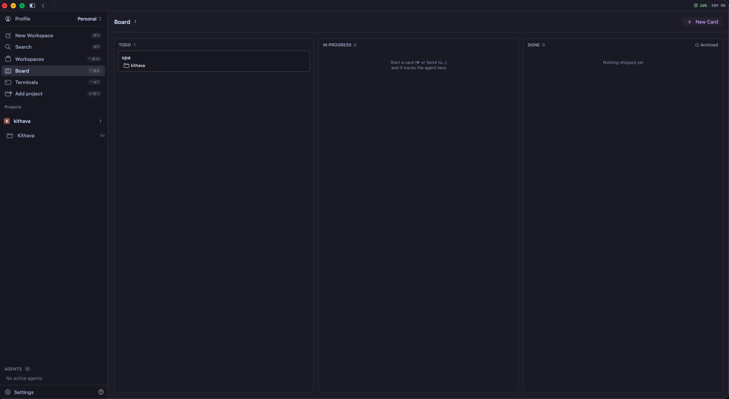Select the Board sidebar item
This screenshot has height=399, width=729.
pyautogui.click(x=53, y=71)
